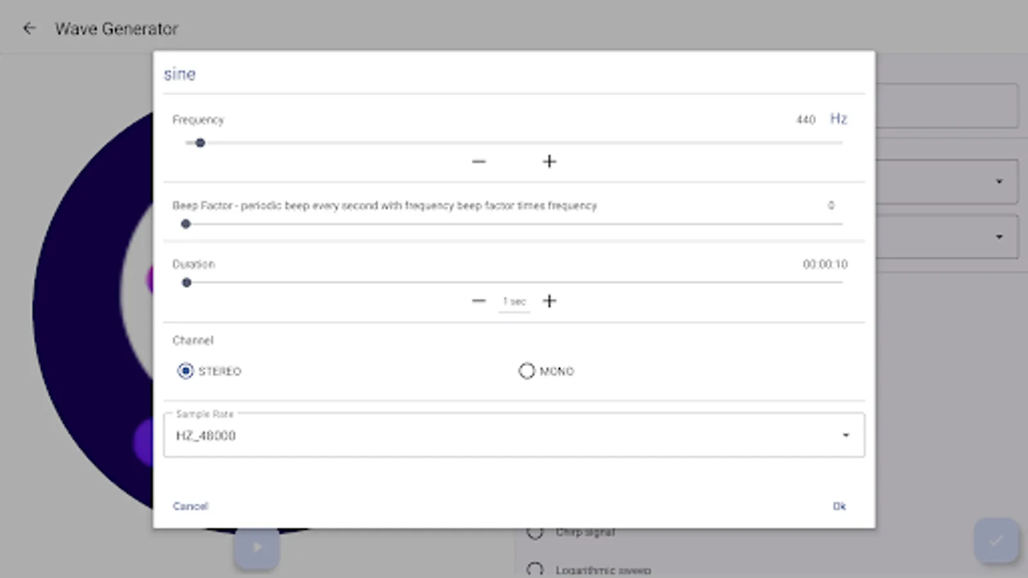Screen dimensions: 1028x578
Task: Click the Hz unit label
Action: pyautogui.click(x=838, y=119)
